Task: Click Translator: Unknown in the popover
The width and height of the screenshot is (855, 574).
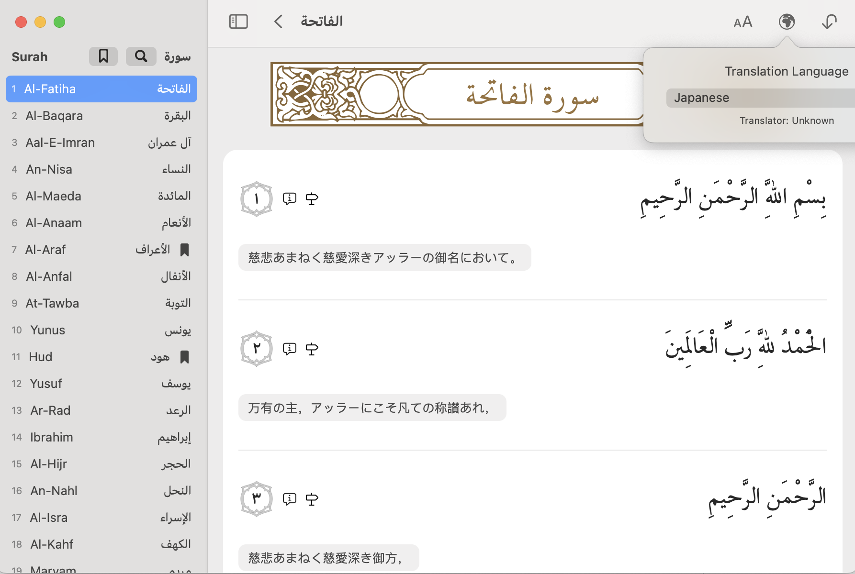Action: pos(787,120)
